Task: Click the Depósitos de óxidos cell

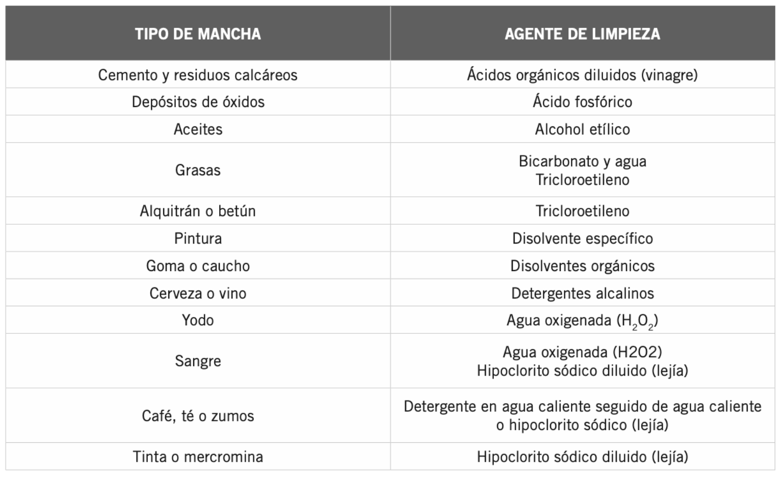Action: (198, 102)
